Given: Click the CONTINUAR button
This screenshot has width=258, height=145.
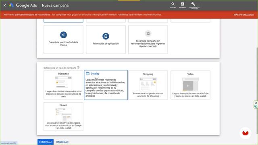Looking at the screenshot, I should click(46, 142).
